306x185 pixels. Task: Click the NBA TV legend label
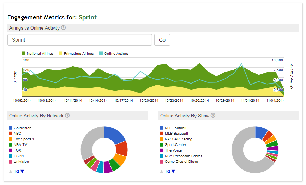tap(20, 145)
